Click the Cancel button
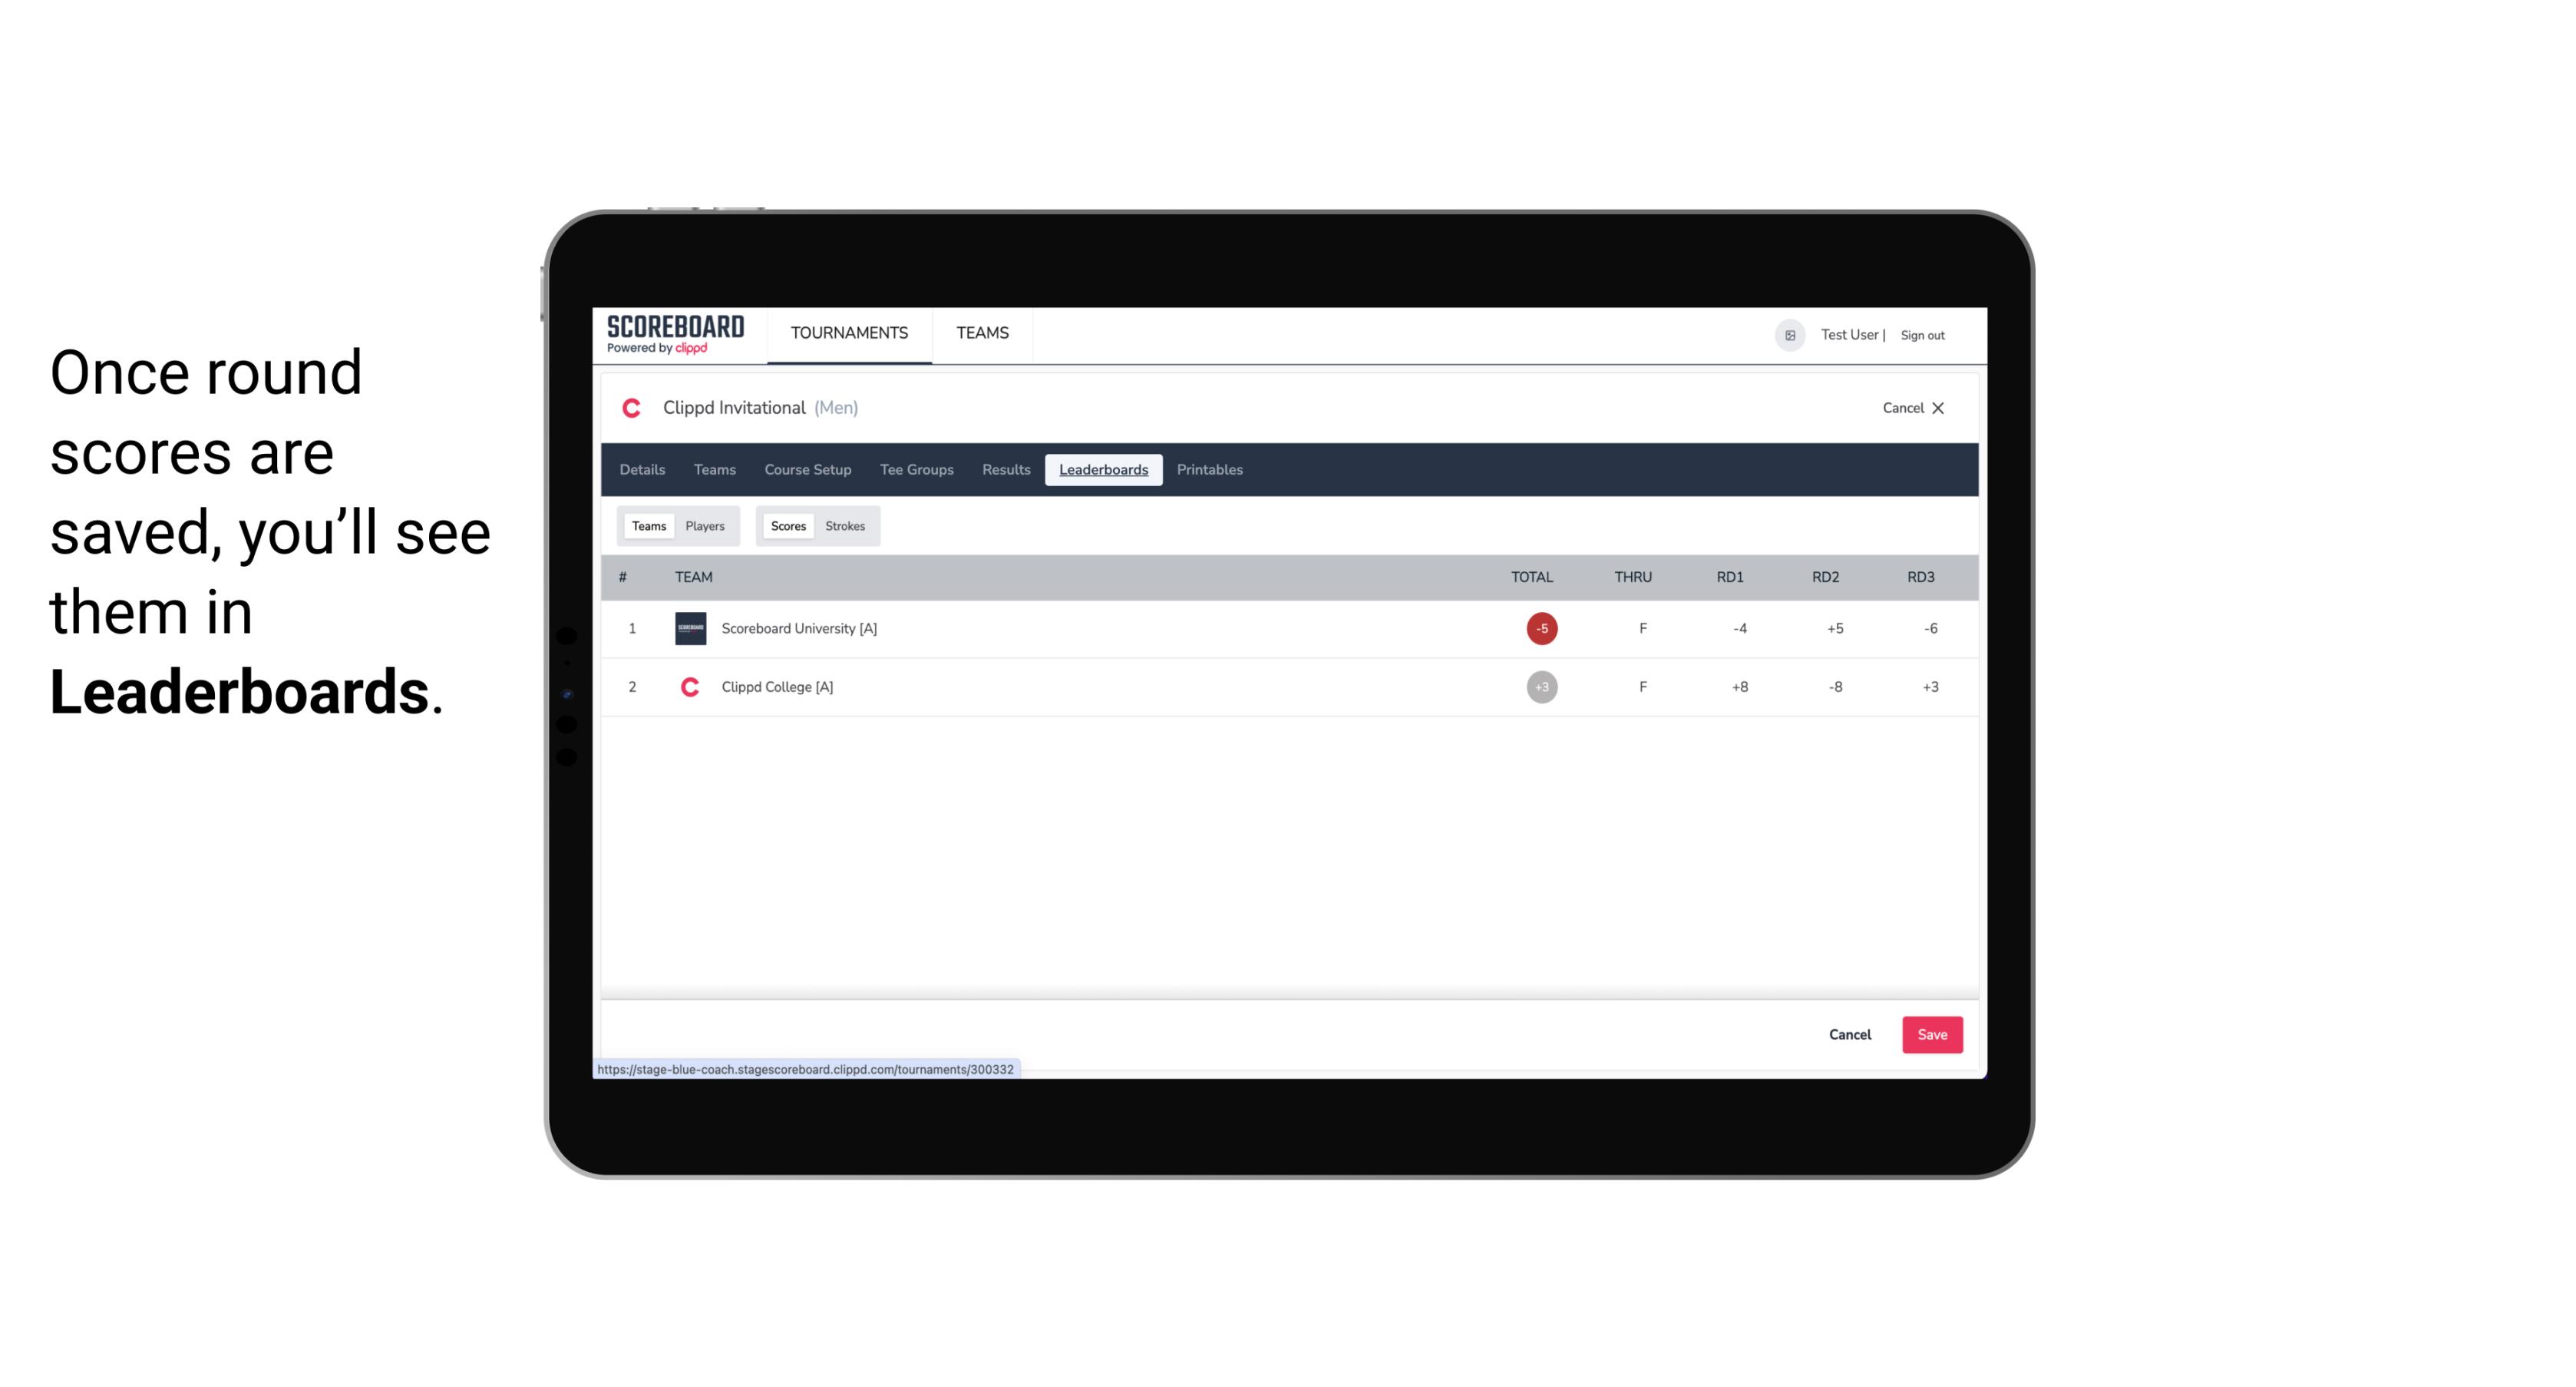This screenshot has height=1387, width=2576. coord(1851,1034)
